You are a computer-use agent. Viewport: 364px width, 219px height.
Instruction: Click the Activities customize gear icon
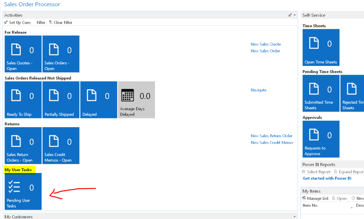pyautogui.click(x=290, y=15)
